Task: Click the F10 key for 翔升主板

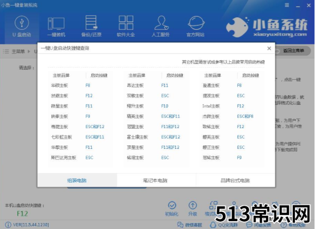Action: [x=165, y=106]
